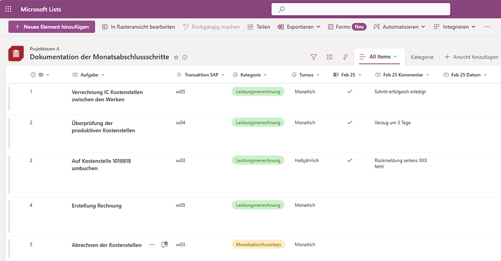Click the search magnifier icon

(x=282, y=9)
